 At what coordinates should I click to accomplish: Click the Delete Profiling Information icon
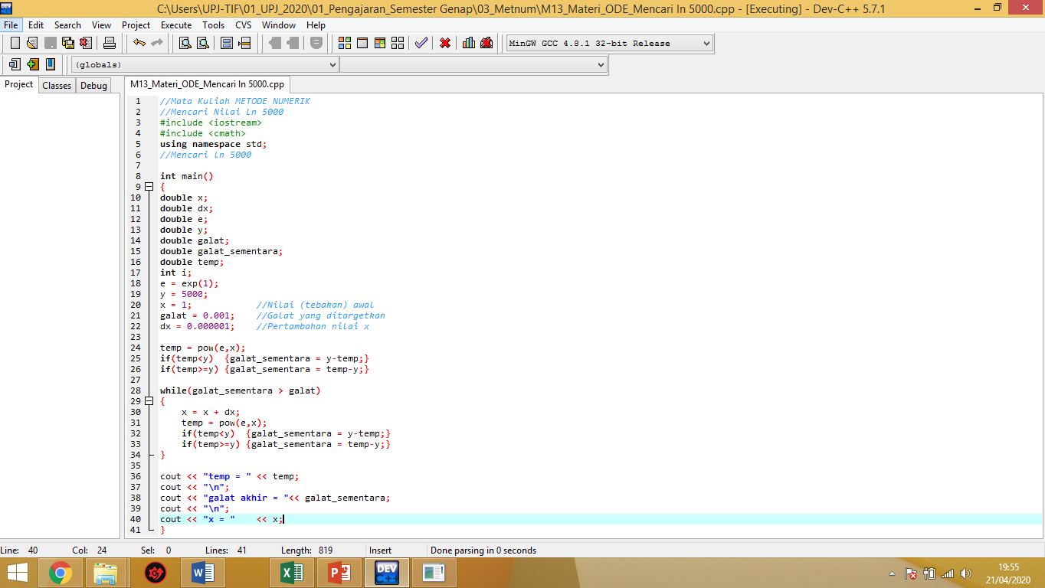pos(486,43)
